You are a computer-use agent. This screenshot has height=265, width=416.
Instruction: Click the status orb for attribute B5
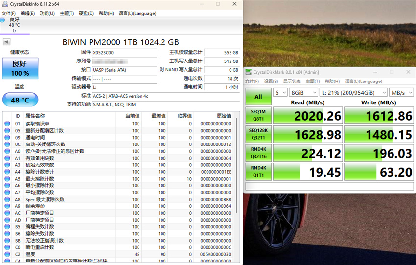(7, 226)
